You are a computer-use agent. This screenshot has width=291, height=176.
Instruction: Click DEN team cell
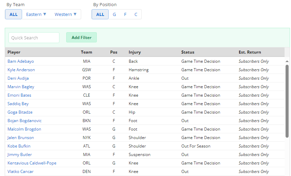pos(87,172)
